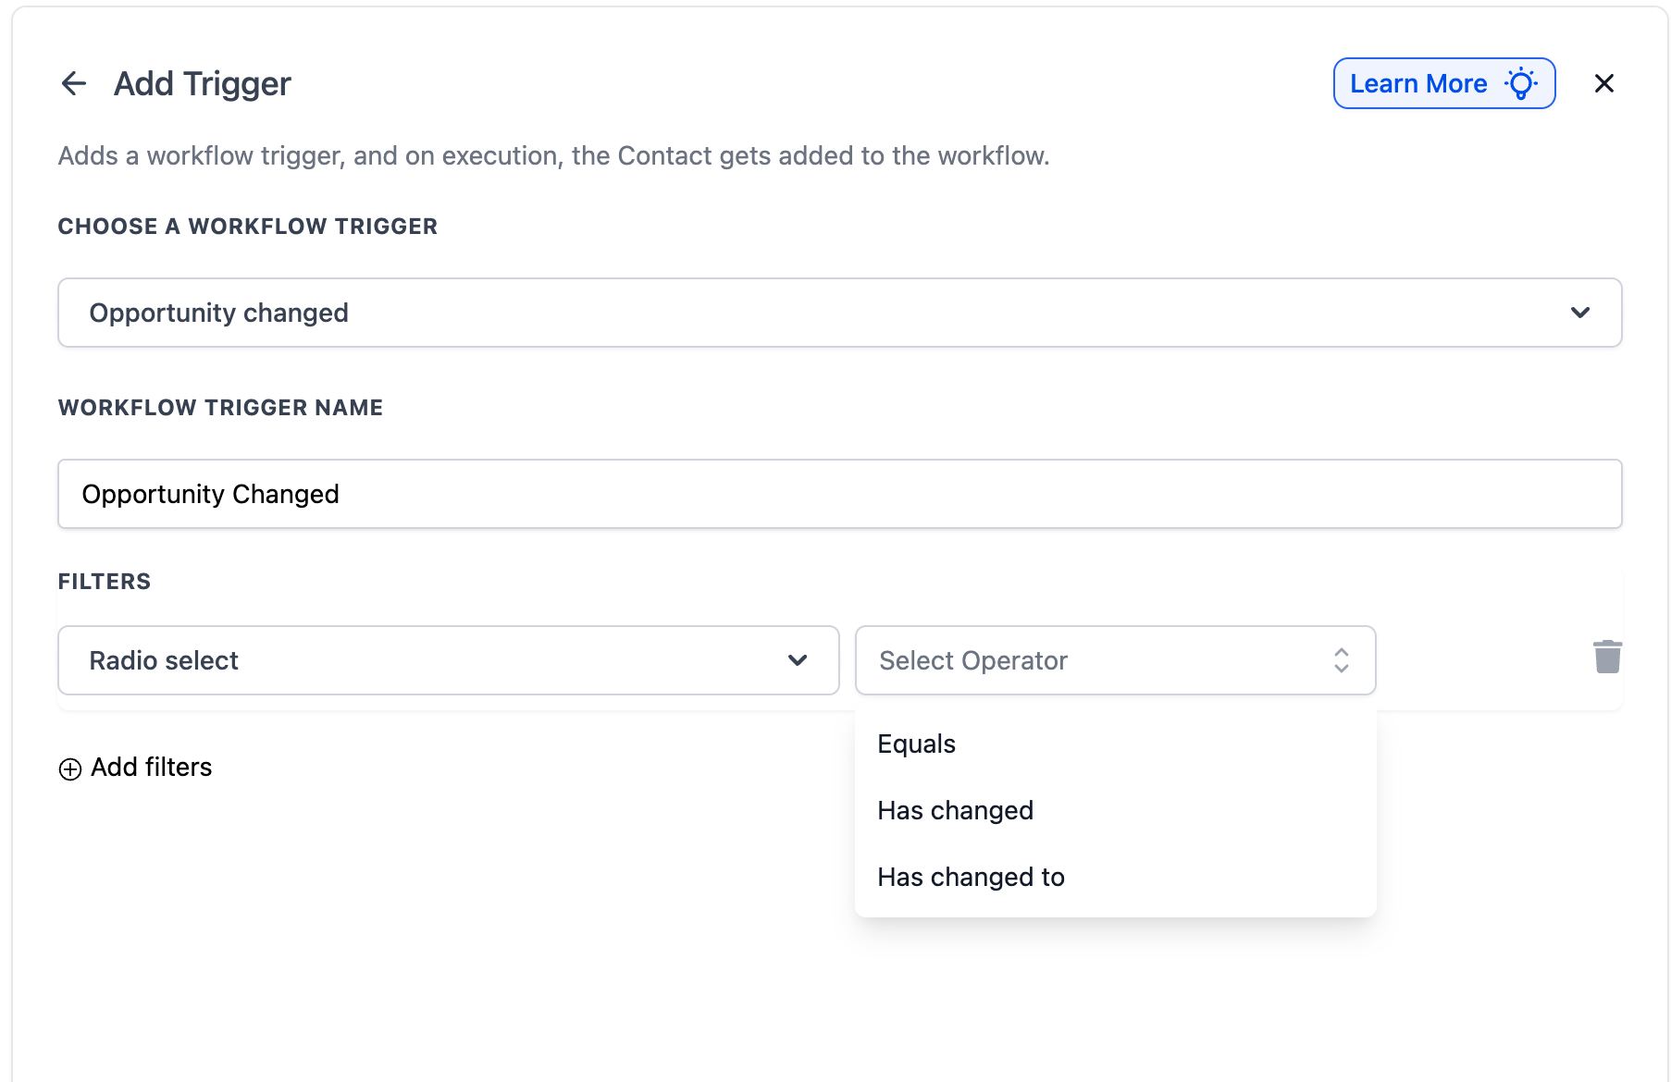
Task: Click the FILTERS section label
Action: tap(105, 582)
